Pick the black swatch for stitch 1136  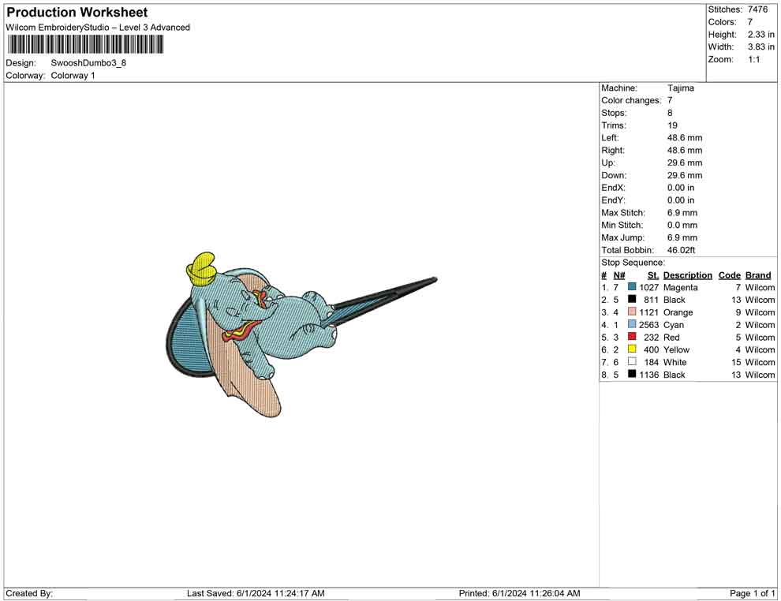coord(632,374)
